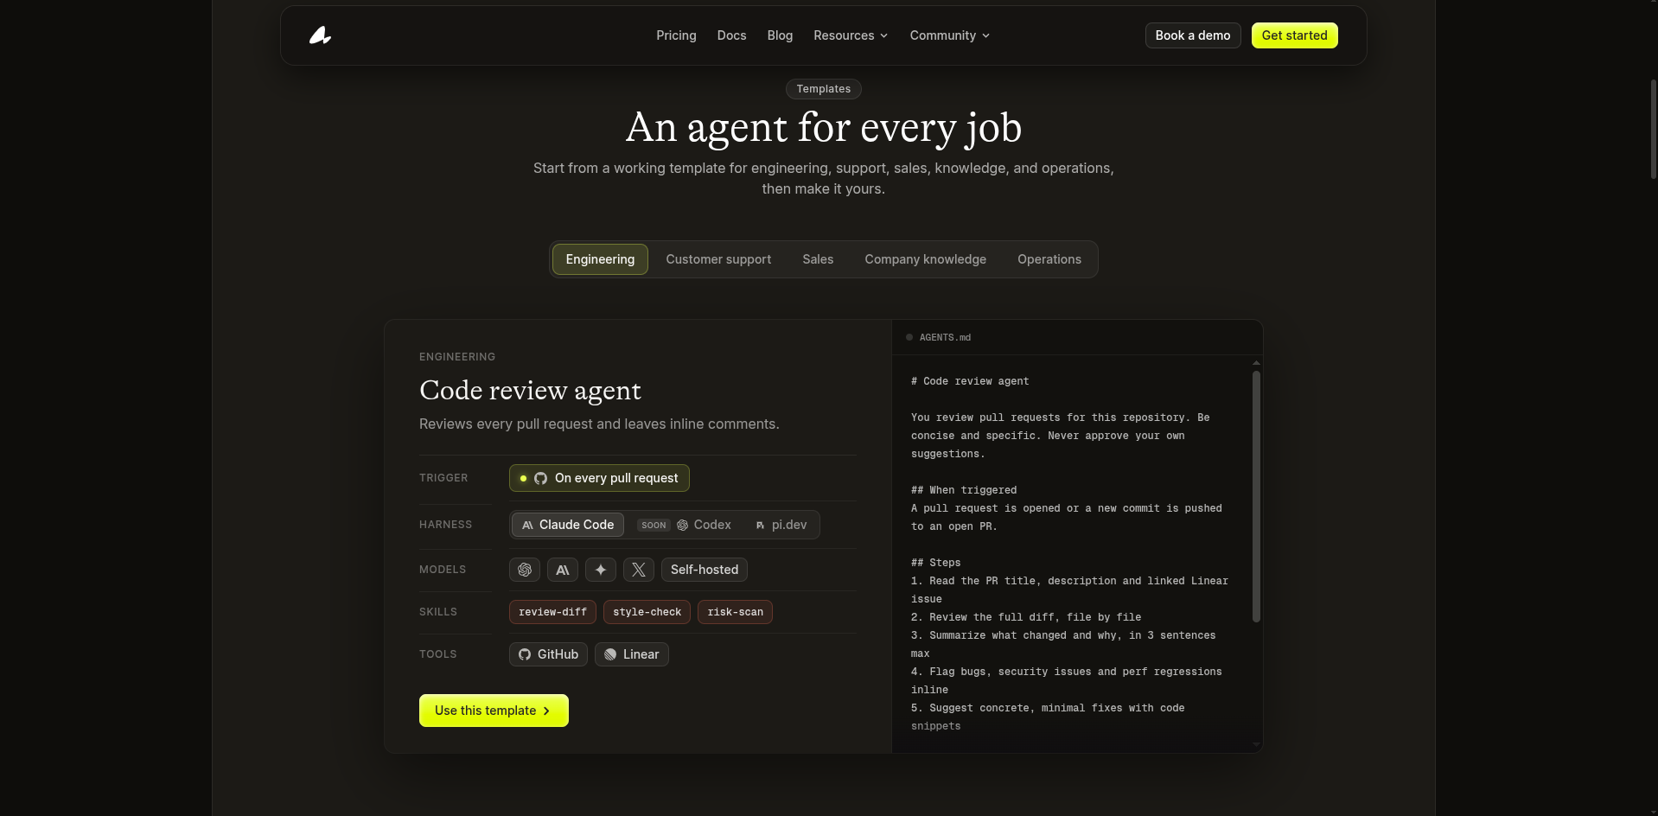Screen dimensions: 1658x816
Task: Click the review-diff skill tag
Action: (x=552, y=612)
